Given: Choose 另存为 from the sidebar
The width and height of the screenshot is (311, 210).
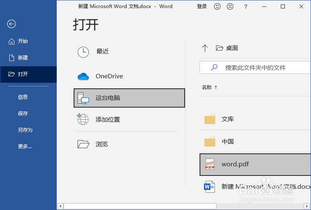Looking at the screenshot, I should pyautogui.click(x=25, y=130).
